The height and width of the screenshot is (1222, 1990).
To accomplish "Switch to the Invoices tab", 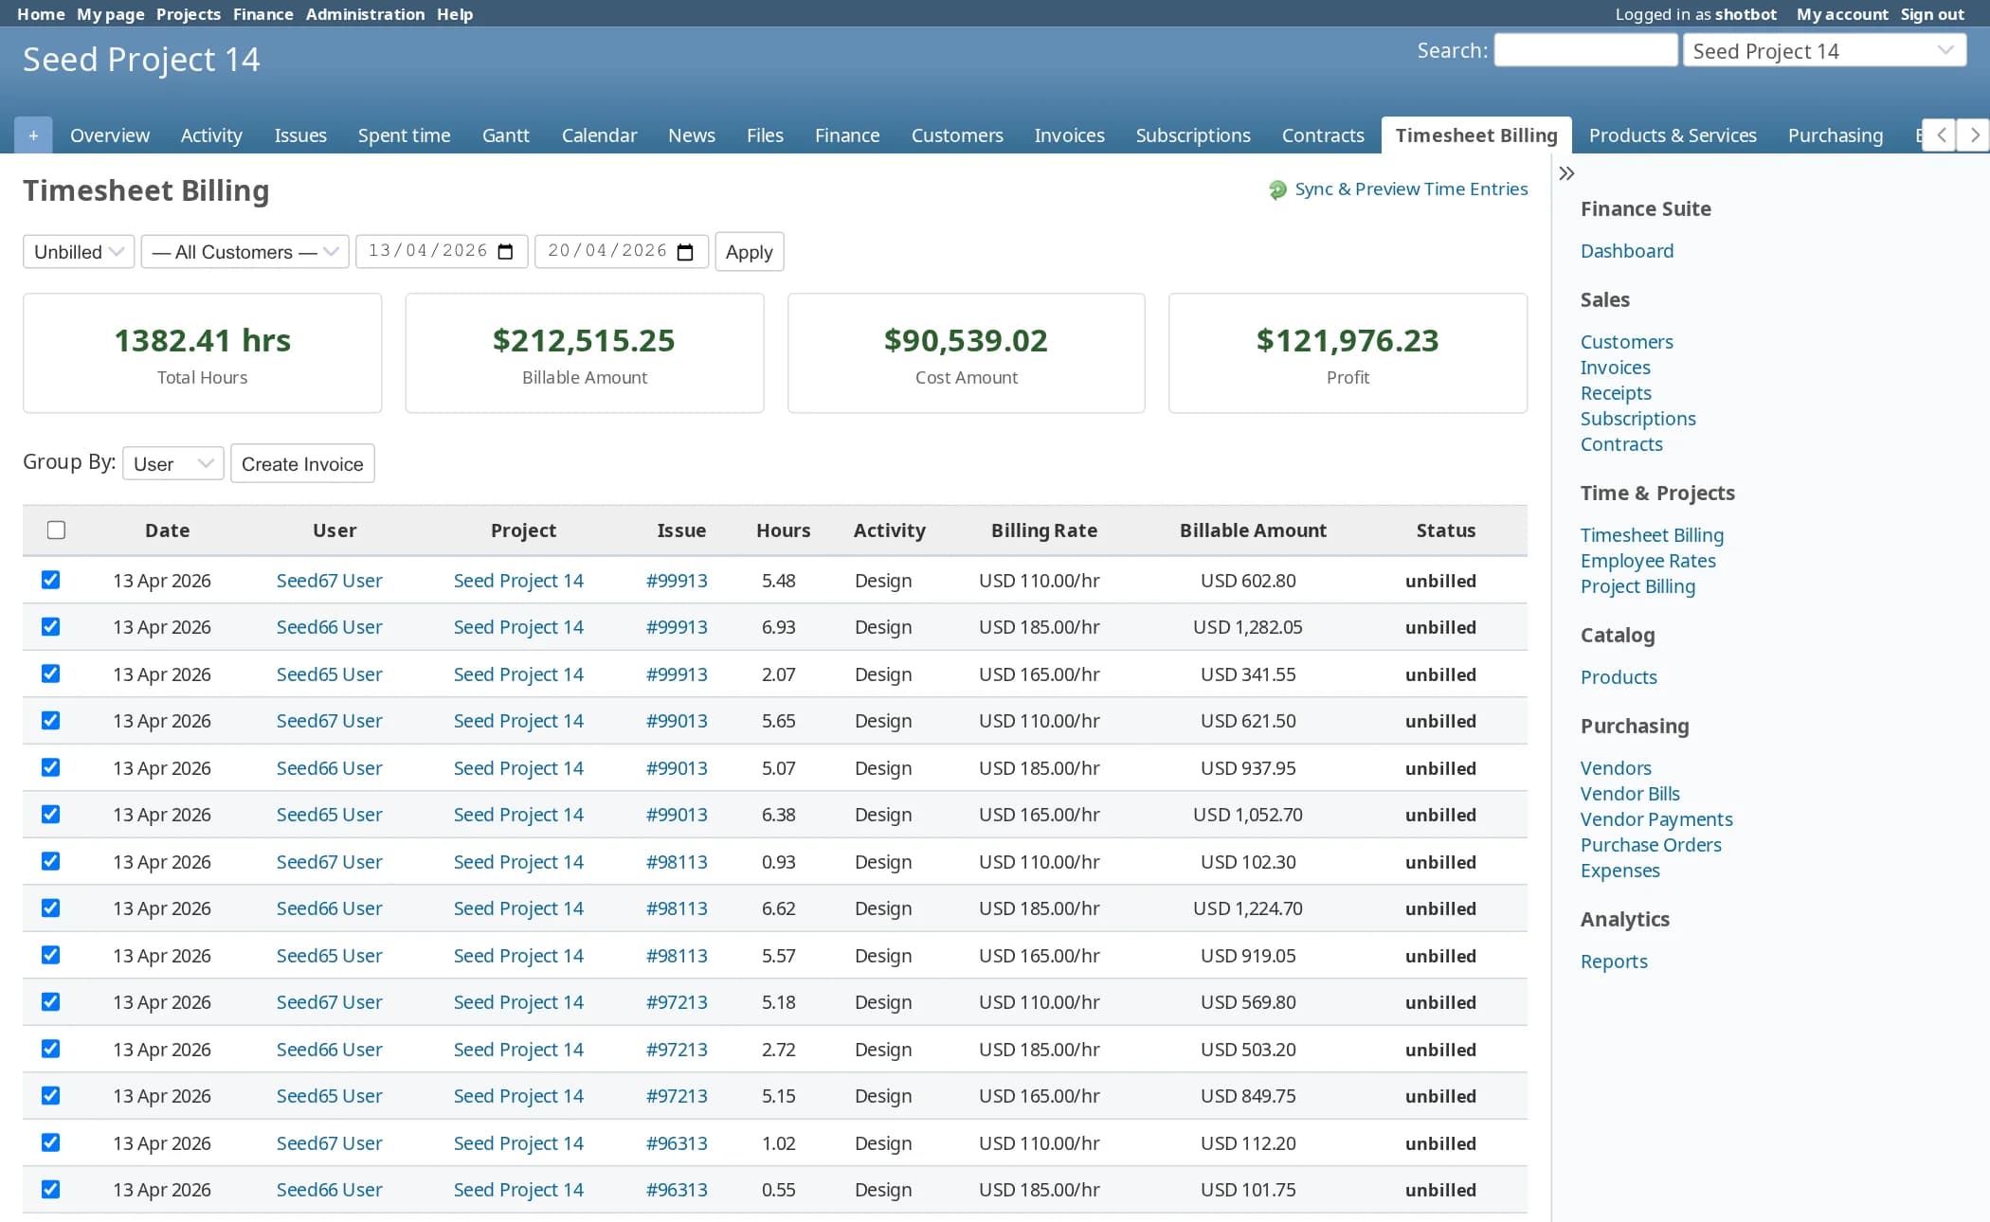I will 1069,135.
